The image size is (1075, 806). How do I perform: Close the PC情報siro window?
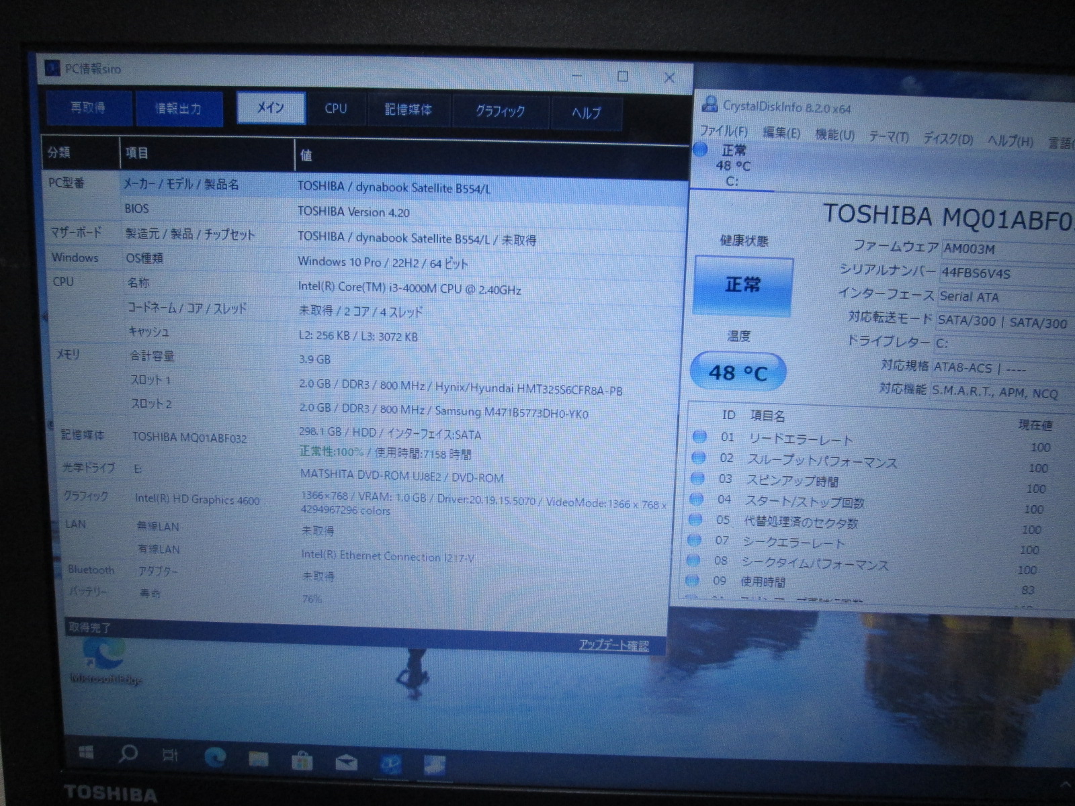coord(669,78)
